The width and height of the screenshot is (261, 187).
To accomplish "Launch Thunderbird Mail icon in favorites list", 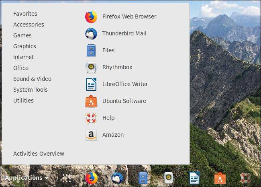I will point(91,33).
